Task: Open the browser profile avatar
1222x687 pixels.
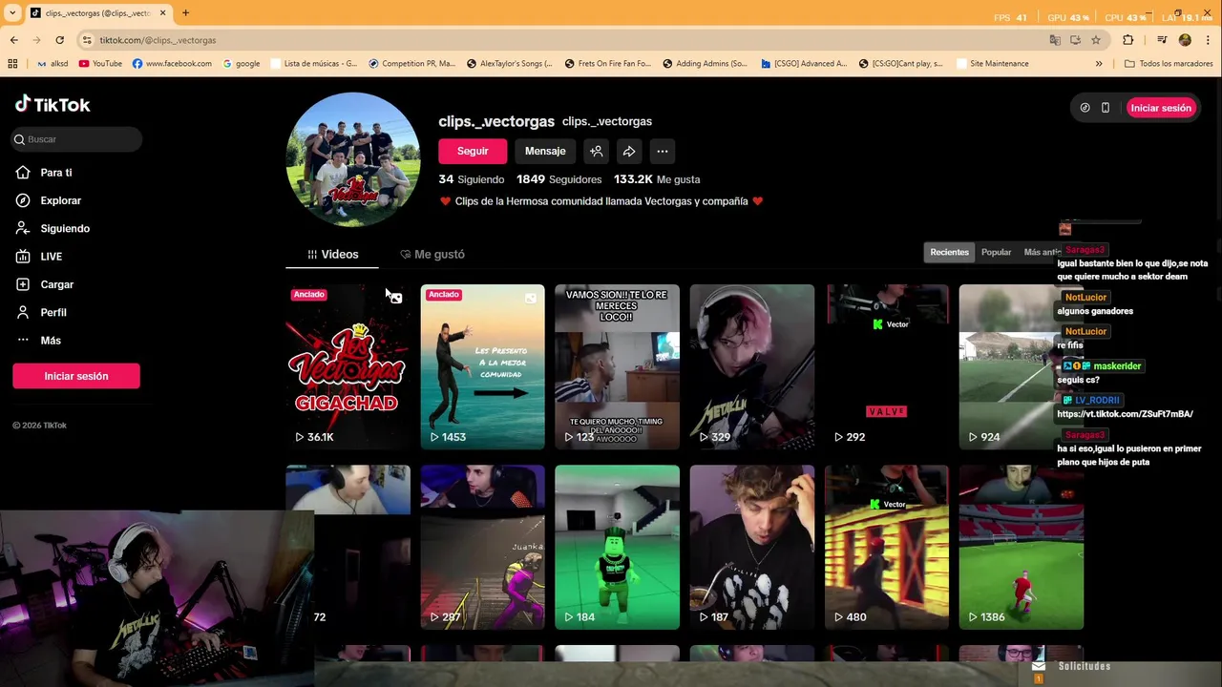Action: pyautogui.click(x=1185, y=40)
